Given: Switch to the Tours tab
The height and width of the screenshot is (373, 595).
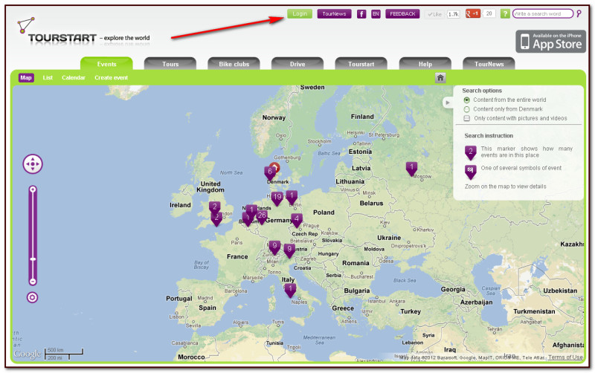Looking at the screenshot, I should tap(170, 64).
